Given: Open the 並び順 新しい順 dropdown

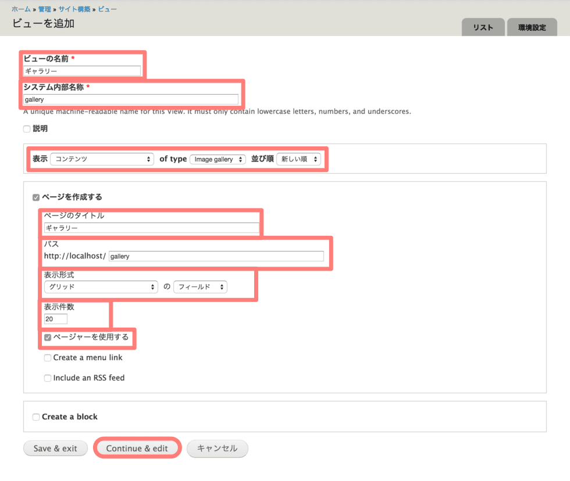Looking at the screenshot, I should point(299,159).
